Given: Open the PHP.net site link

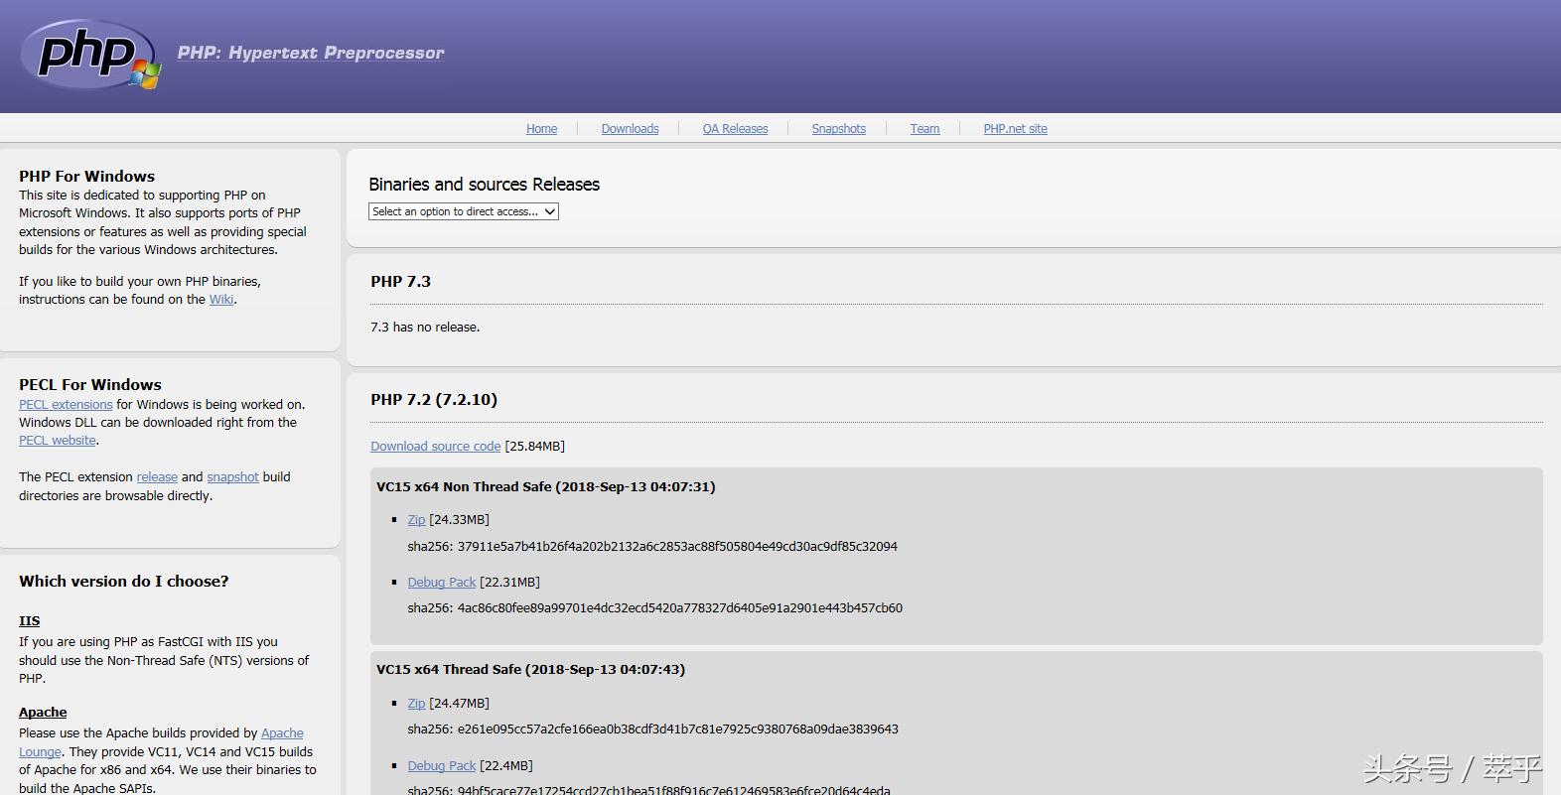Looking at the screenshot, I should point(1015,129).
